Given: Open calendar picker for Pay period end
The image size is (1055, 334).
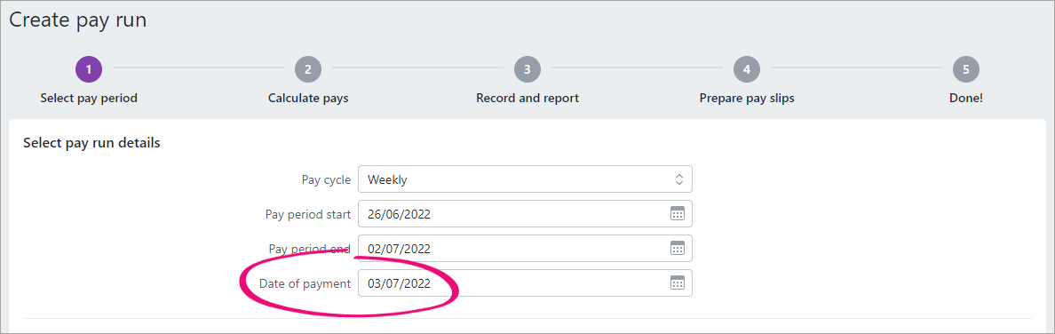Looking at the screenshot, I should pyautogui.click(x=677, y=249).
